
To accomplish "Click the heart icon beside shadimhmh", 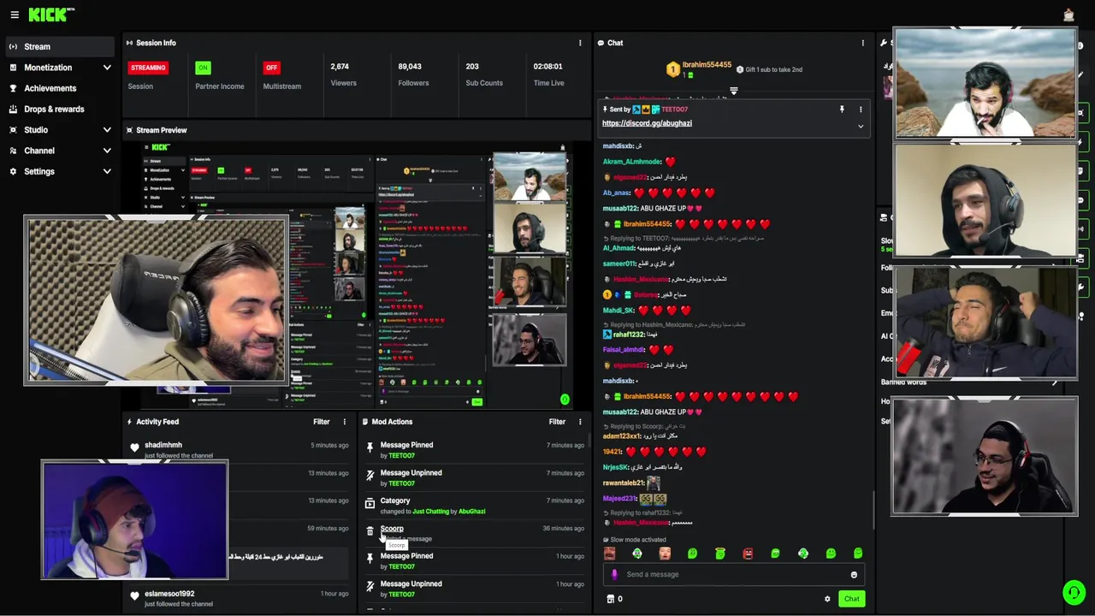I will [x=134, y=447].
